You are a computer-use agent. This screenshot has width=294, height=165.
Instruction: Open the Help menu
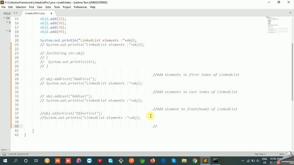pyautogui.click(x=93, y=7)
